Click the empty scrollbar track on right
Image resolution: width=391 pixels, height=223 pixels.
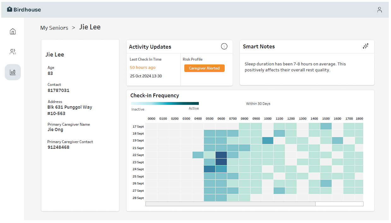[339, 204]
